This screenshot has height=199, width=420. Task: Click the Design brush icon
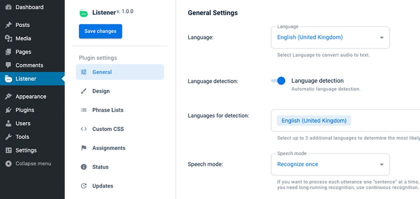[84, 91]
